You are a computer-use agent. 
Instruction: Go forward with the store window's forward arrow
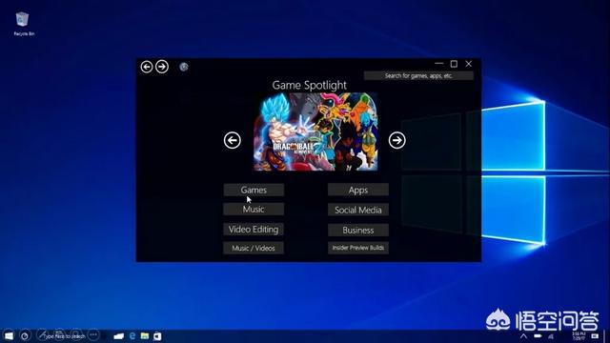[162, 67]
